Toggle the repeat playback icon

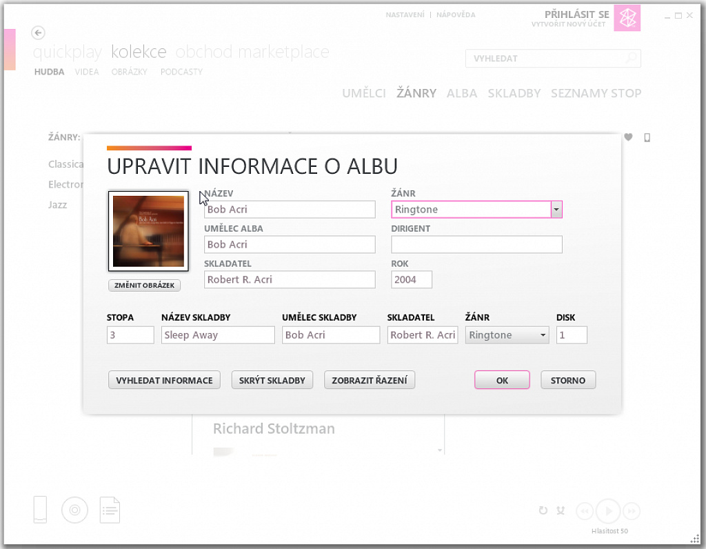[543, 510]
